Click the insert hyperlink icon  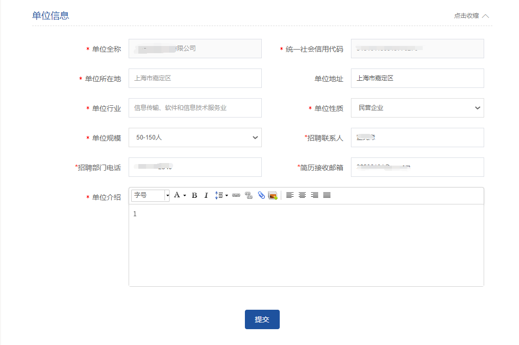(236, 195)
